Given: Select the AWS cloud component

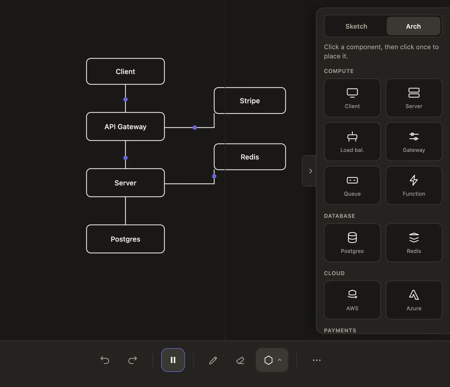Looking at the screenshot, I should coord(352,300).
